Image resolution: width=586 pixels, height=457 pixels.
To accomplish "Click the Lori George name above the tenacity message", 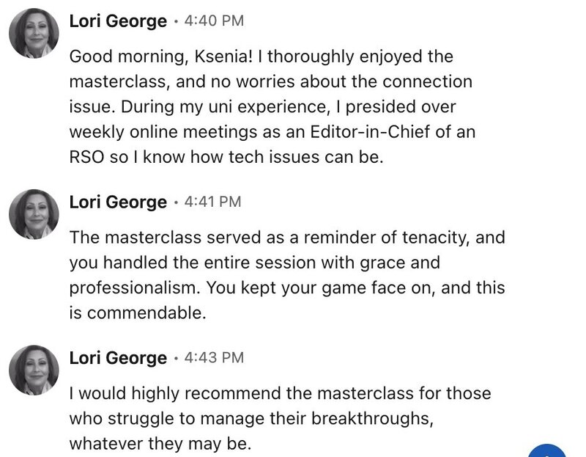I will click(x=118, y=202).
